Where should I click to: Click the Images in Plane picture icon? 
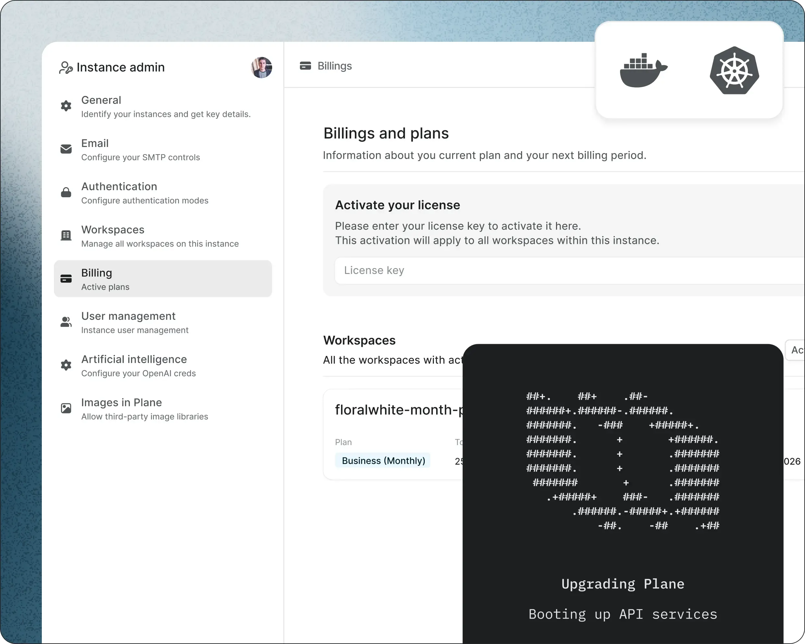point(66,409)
